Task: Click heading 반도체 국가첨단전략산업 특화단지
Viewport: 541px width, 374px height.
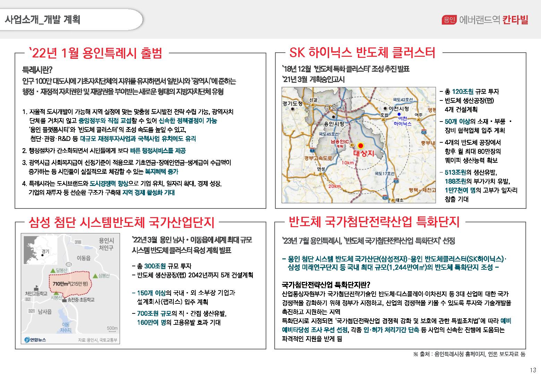Action: [x=374, y=221]
